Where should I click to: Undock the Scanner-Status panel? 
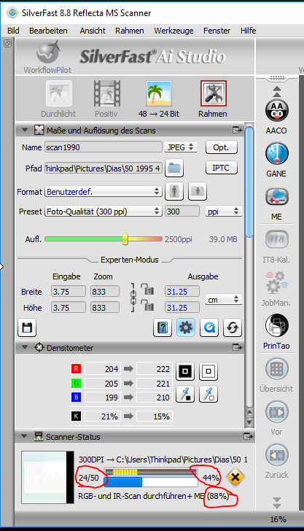(x=248, y=436)
